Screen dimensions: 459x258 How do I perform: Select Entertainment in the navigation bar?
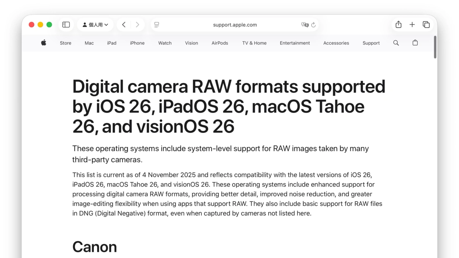295,43
